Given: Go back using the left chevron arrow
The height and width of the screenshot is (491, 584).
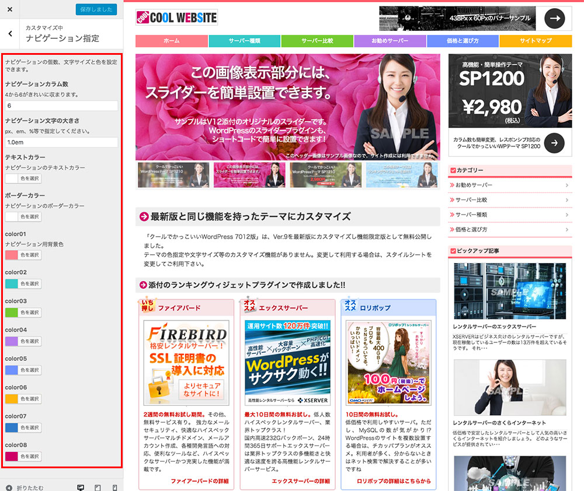Looking at the screenshot, I should [10, 33].
